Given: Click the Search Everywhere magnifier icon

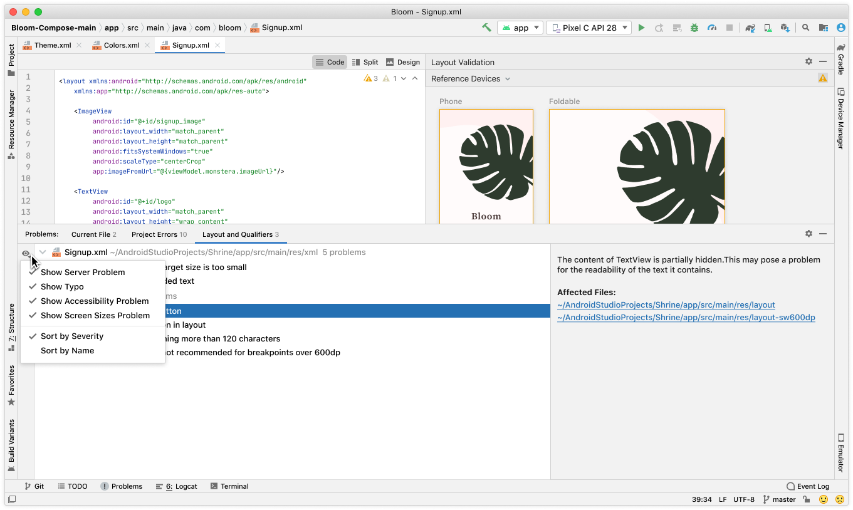Looking at the screenshot, I should pos(806,28).
